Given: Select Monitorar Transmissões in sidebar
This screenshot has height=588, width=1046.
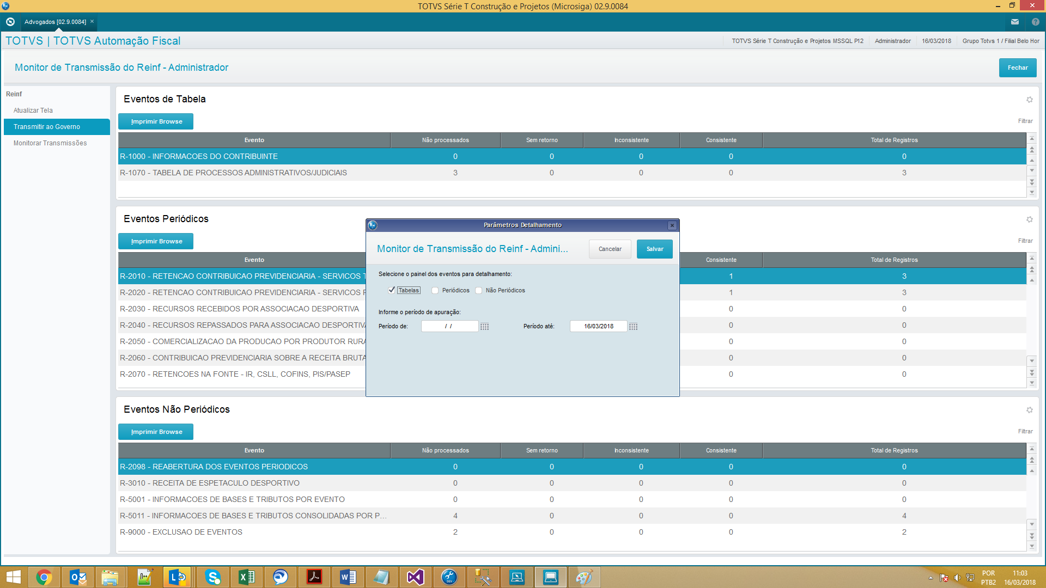Looking at the screenshot, I should (50, 143).
